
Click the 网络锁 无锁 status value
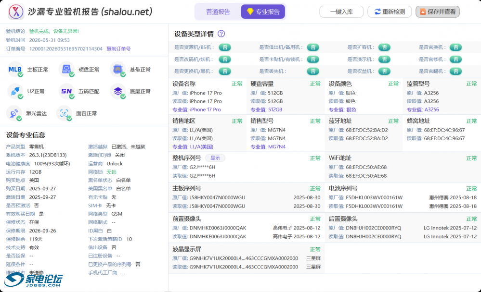[x=111, y=172]
